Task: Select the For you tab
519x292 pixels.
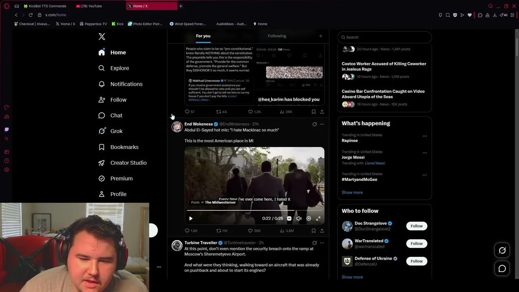Action: tap(203, 36)
